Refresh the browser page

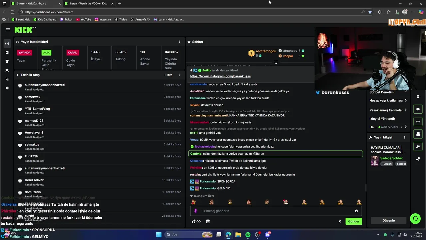click(x=12, y=12)
